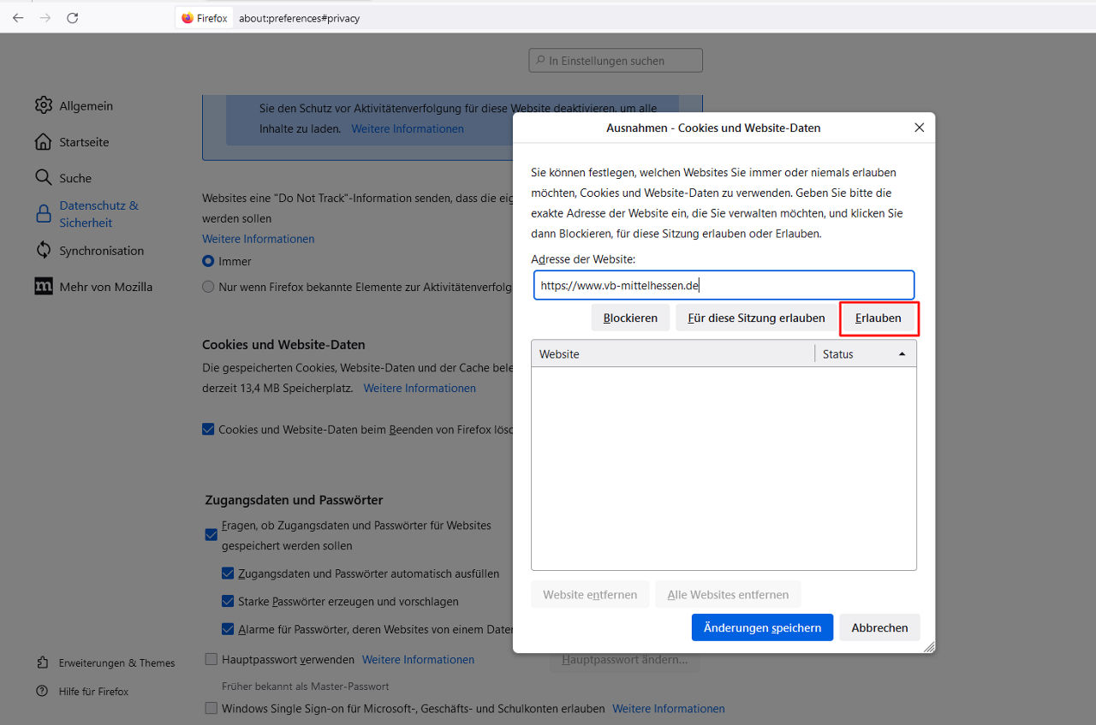Screen dimensions: 1096x725
Task: Click the browser page reload icon
Action: point(73,17)
